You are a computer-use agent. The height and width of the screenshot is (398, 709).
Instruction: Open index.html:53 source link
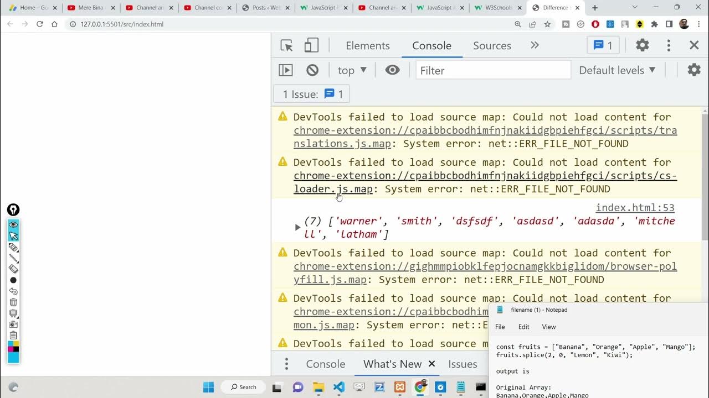[x=635, y=208]
